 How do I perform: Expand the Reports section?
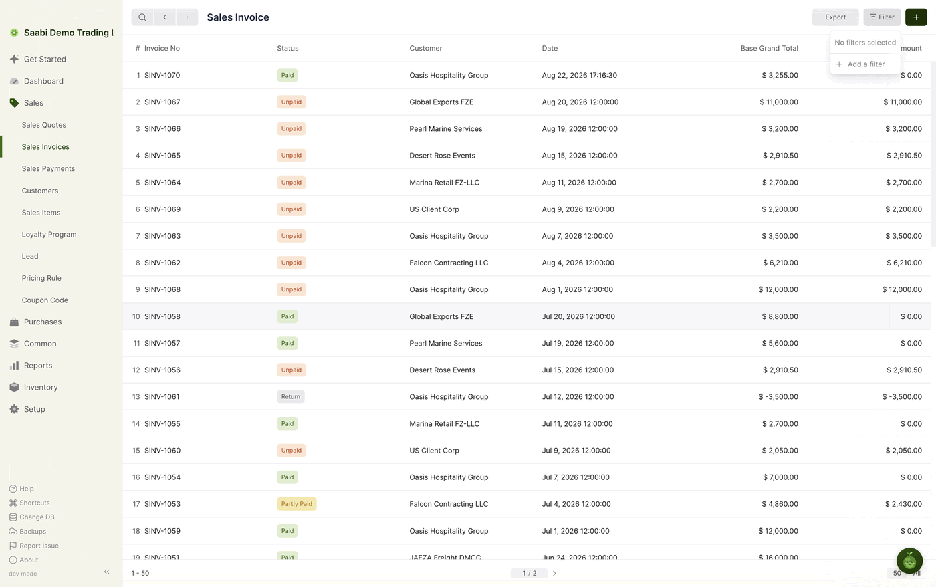tap(38, 366)
